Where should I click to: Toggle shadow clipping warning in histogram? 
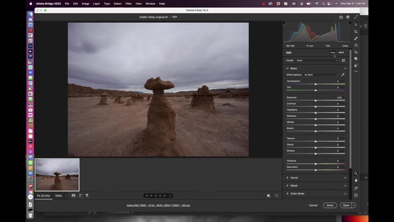[x=284, y=23]
